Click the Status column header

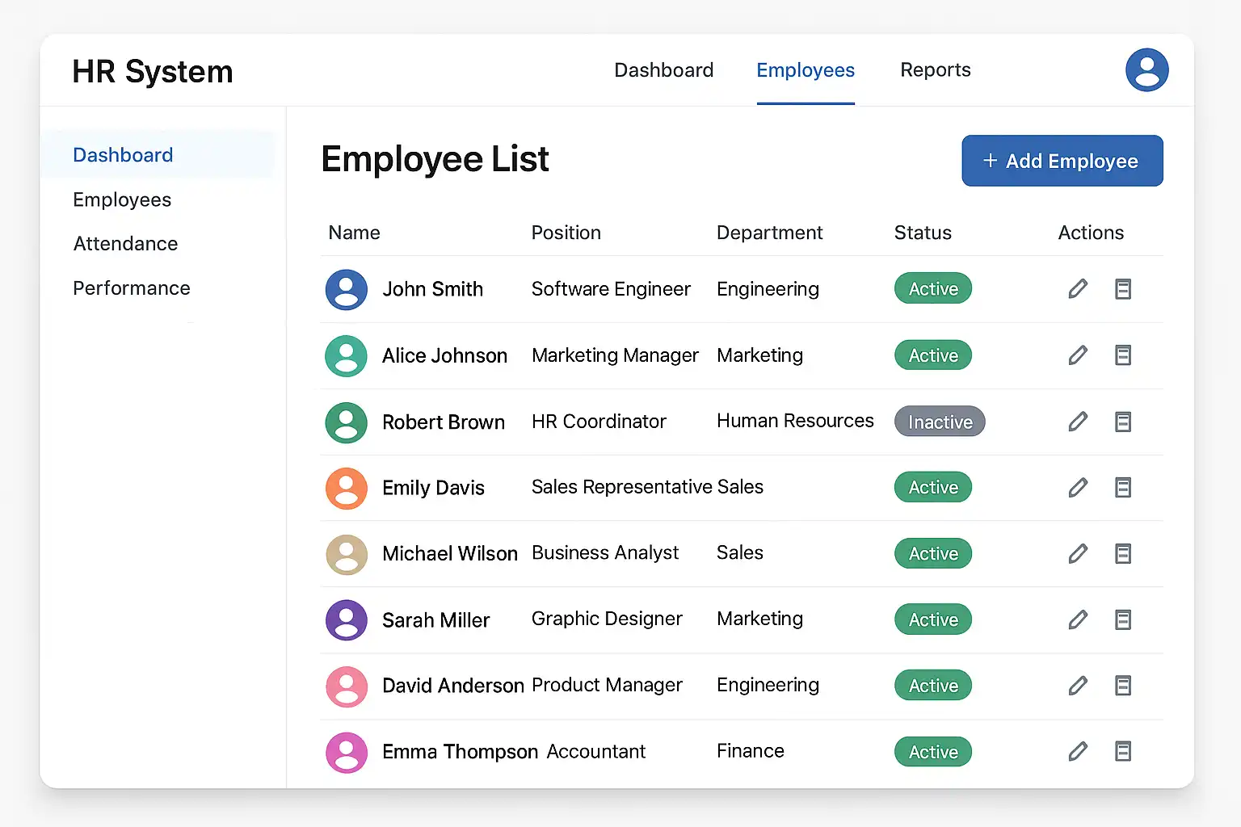click(x=922, y=233)
